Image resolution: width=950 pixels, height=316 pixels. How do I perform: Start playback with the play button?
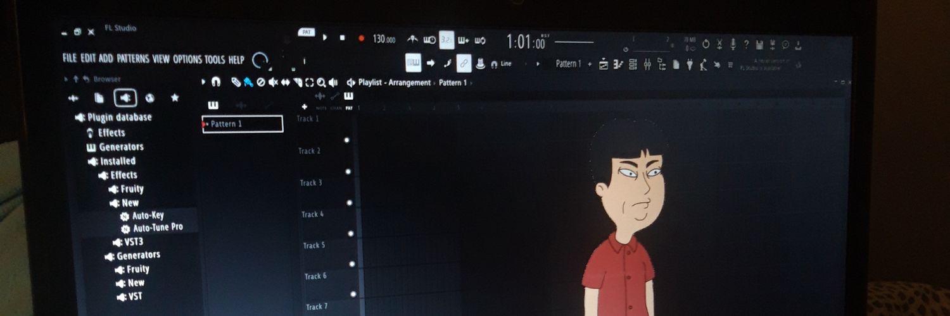(x=325, y=37)
